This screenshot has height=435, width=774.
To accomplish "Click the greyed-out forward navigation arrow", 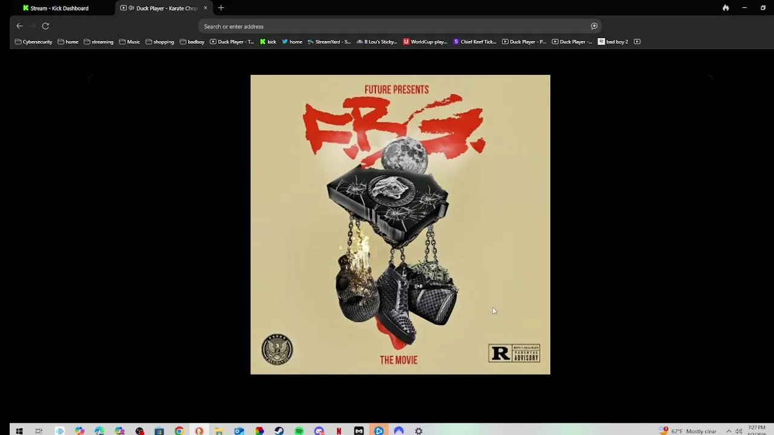I will point(33,26).
